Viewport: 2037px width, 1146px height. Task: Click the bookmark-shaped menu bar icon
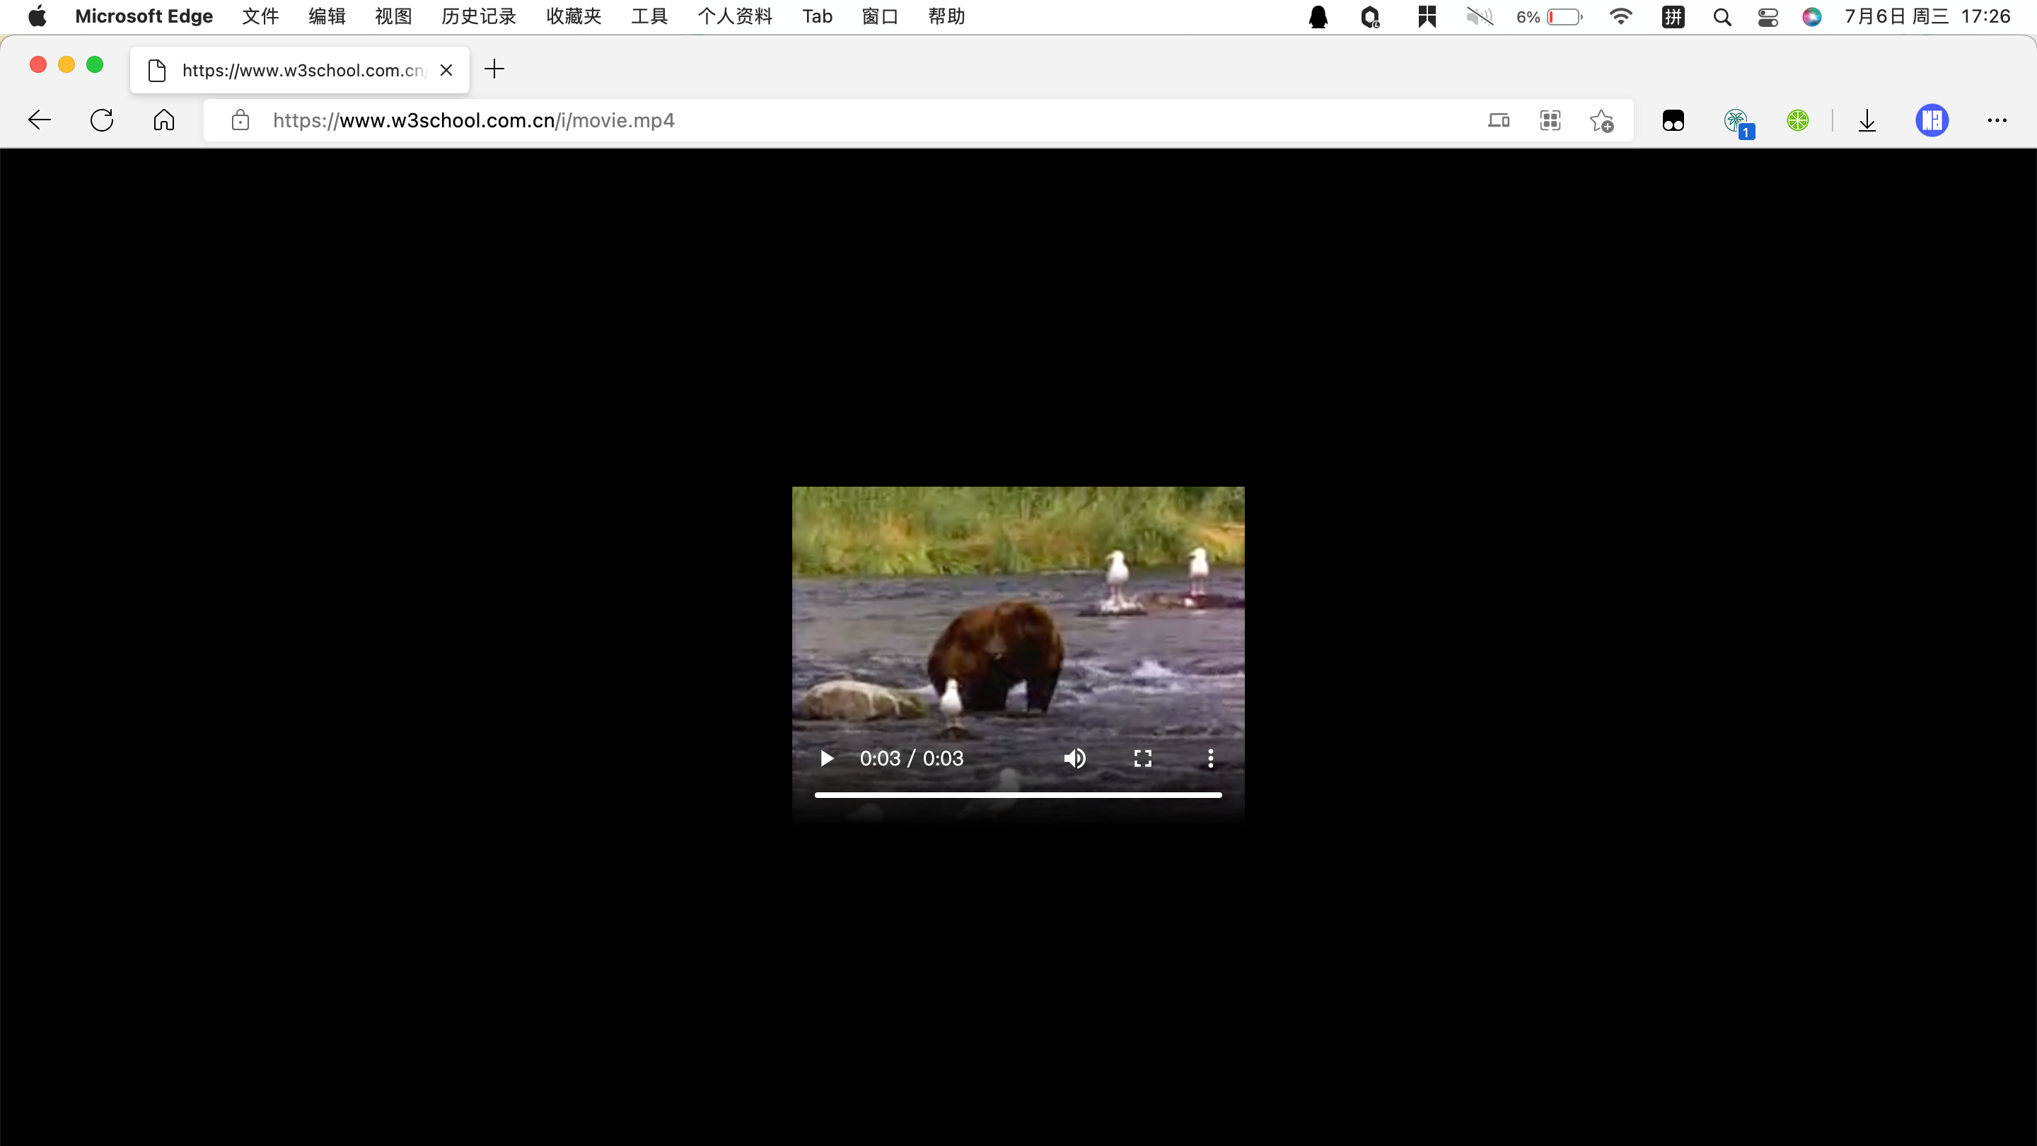tap(1427, 16)
